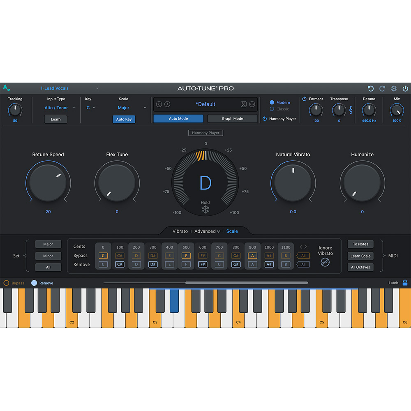Viewport: 411px width, 411px height.
Task: Open the Input Type Alto / Tenor dropdown
Action: pos(60,108)
